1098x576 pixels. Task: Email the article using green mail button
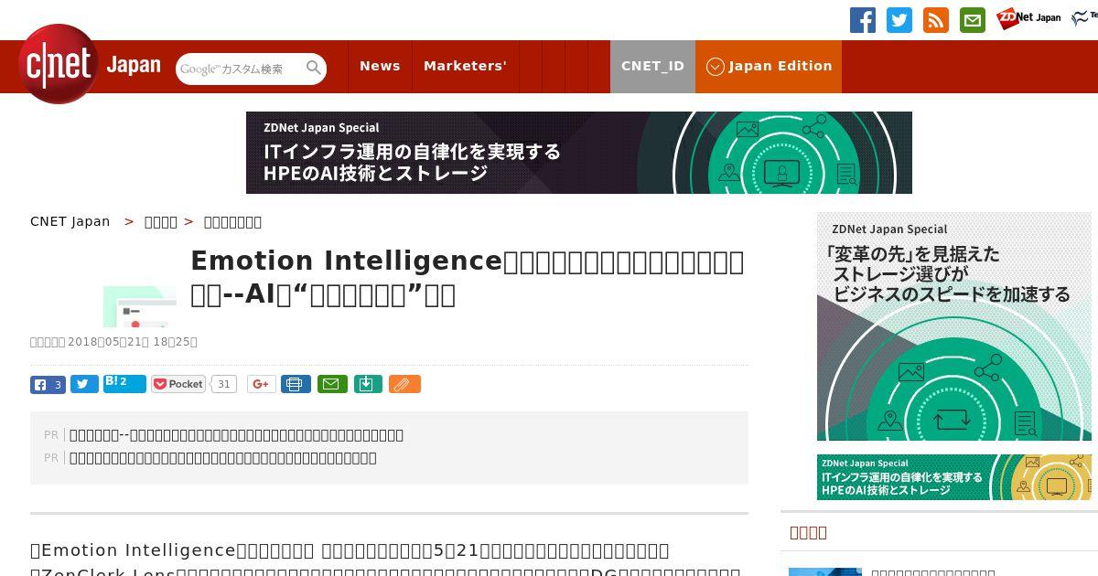pyautogui.click(x=332, y=384)
